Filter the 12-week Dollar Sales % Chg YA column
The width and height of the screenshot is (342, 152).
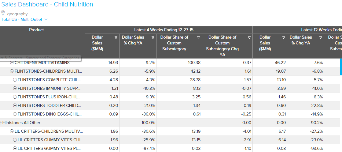point(321,38)
